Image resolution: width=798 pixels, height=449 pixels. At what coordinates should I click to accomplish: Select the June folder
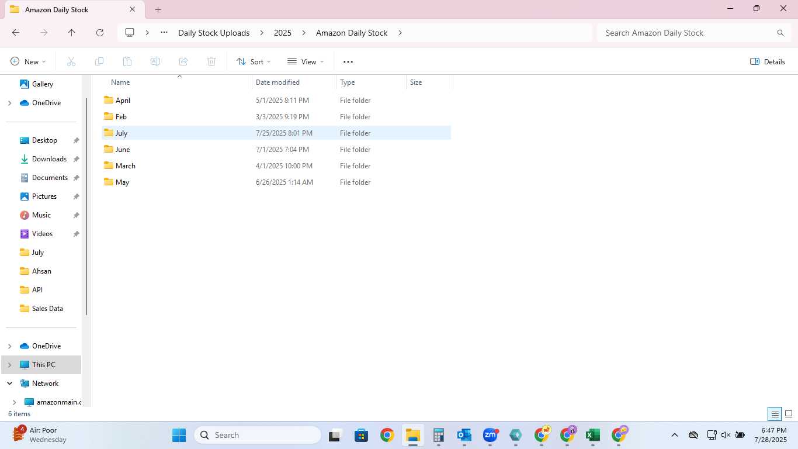pos(276,150)
